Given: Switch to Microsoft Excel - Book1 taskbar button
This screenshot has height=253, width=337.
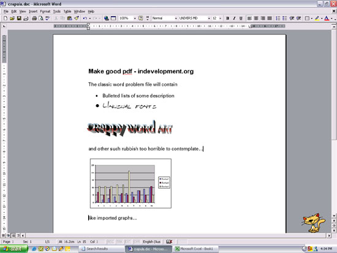Looking at the screenshot, I should 196,249.
